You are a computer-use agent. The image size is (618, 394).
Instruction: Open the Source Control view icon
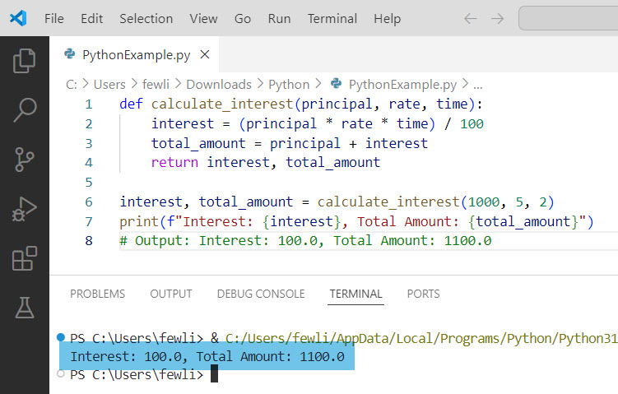(25, 160)
